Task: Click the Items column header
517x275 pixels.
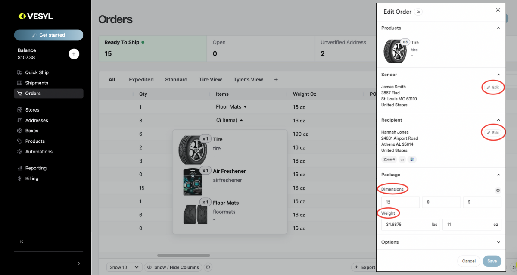Action: click(222, 94)
